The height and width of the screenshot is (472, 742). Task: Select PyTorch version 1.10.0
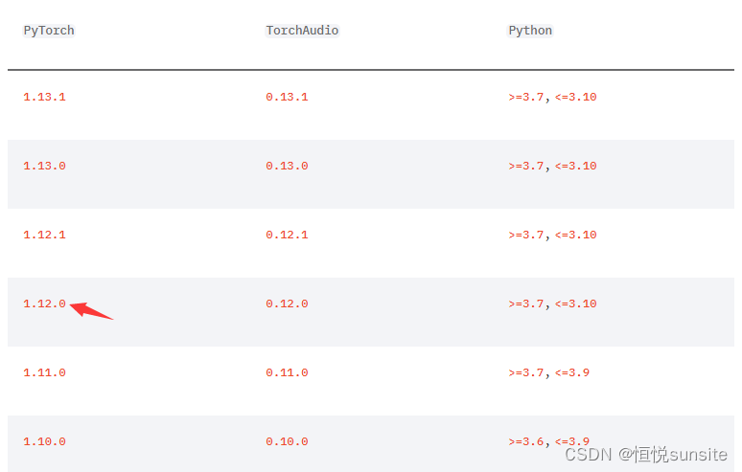click(x=44, y=441)
